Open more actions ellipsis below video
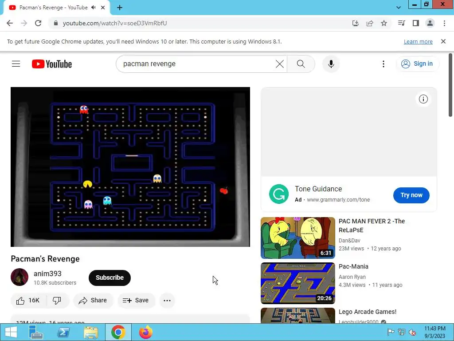Screen dimensions: 454x341 tap(167, 301)
